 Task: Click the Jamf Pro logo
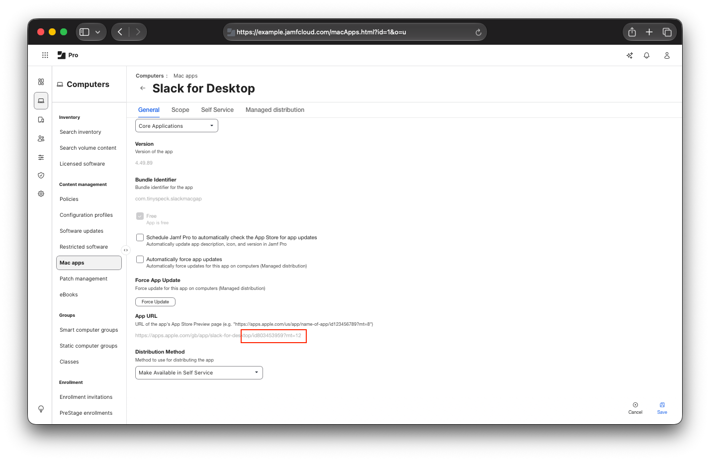[68, 55]
